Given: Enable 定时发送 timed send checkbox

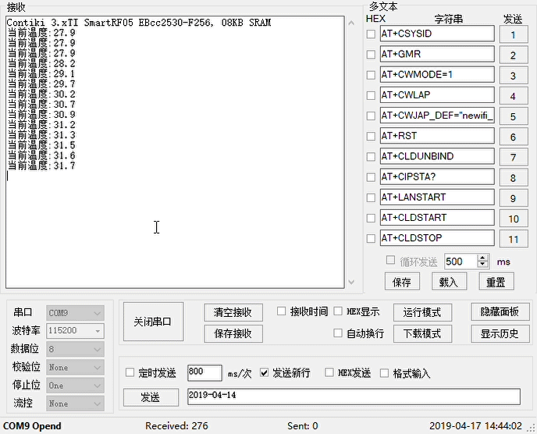Looking at the screenshot, I should coord(130,372).
